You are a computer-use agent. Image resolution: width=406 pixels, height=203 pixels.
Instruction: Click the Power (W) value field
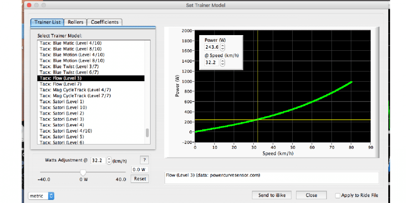211,47
